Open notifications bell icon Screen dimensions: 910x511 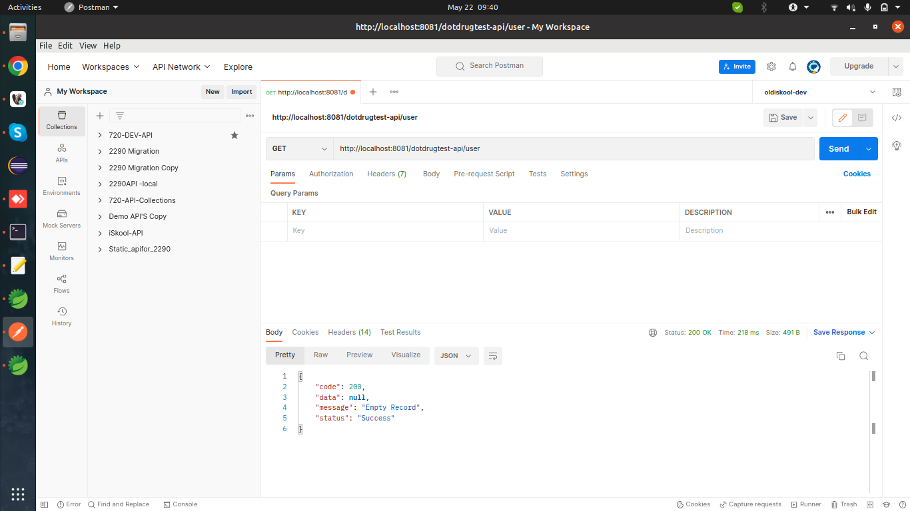tap(793, 67)
